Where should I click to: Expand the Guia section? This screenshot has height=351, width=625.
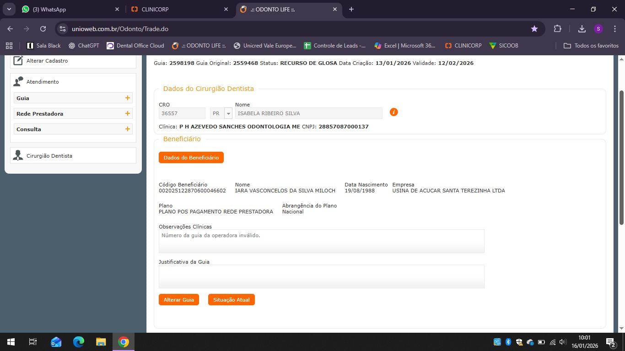[128, 98]
